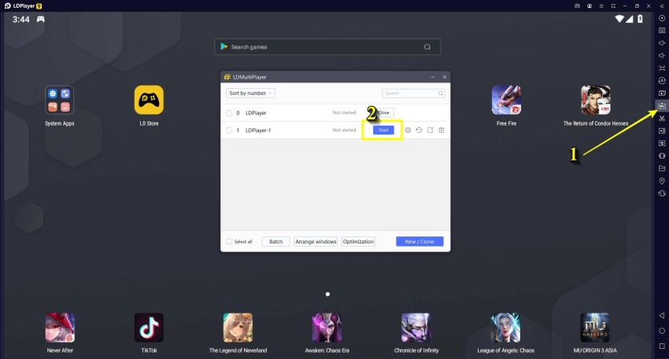This screenshot has height=359, width=669.
Task: Open Sort by number dropdown
Action: coord(250,93)
